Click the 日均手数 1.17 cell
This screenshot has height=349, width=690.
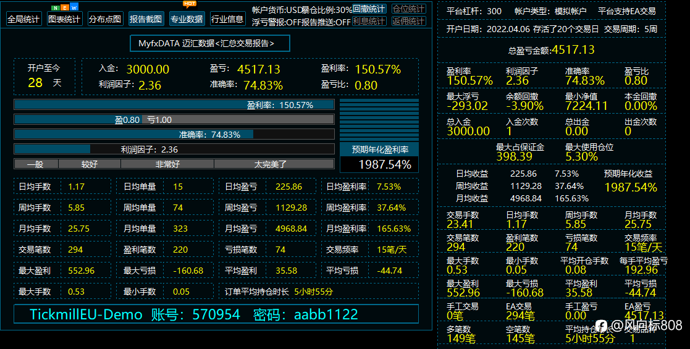point(62,186)
